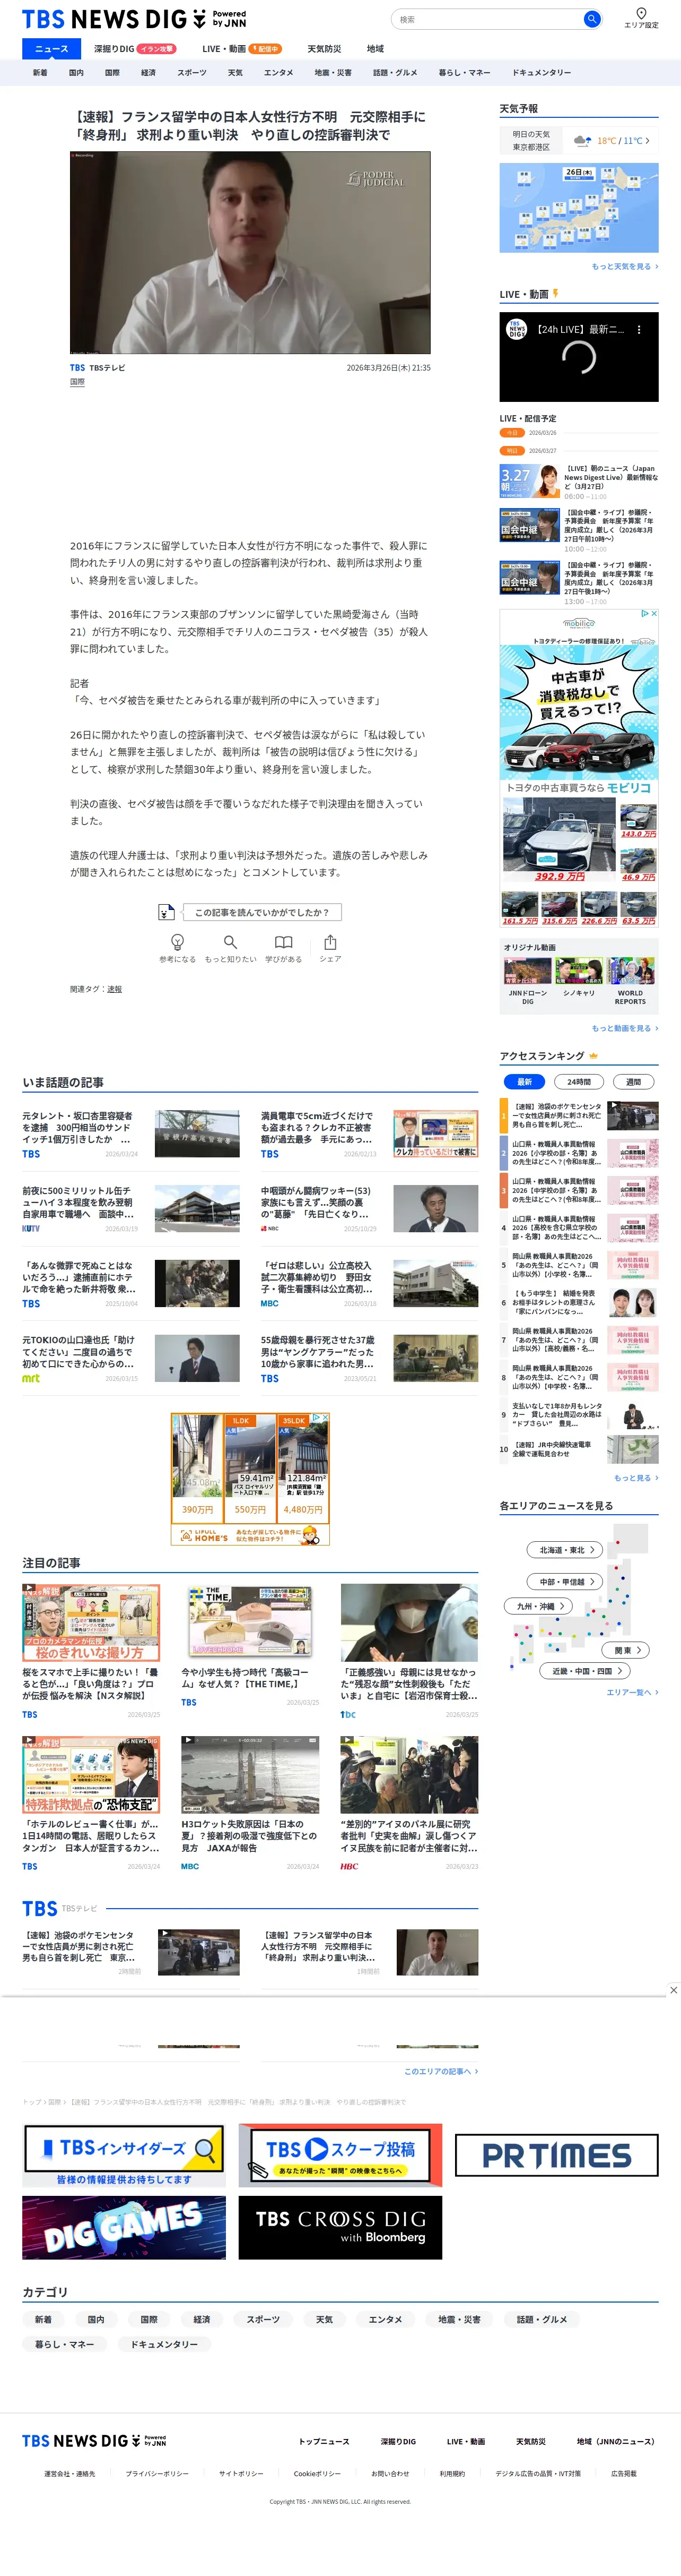Open the 関東 area news
Image resolution: width=681 pixels, height=2576 pixels.
tap(627, 1650)
